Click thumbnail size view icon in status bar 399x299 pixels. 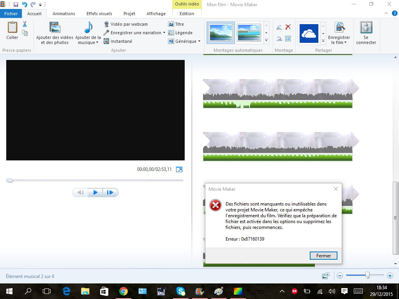[325, 276]
